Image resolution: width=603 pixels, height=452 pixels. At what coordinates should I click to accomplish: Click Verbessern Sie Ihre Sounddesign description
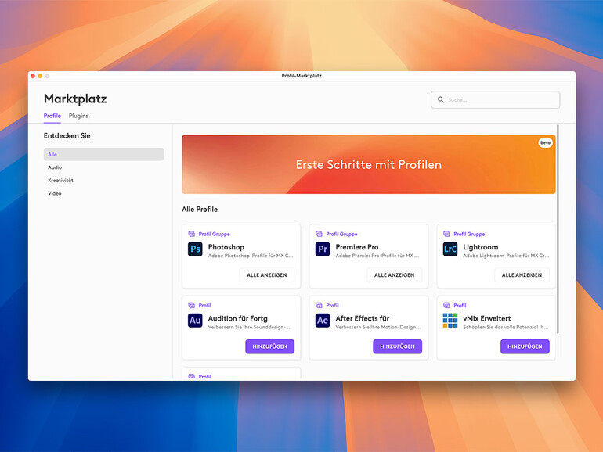coord(250,327)
